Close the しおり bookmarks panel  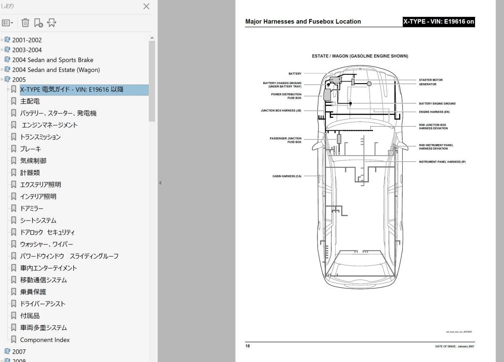click(146, 6)
